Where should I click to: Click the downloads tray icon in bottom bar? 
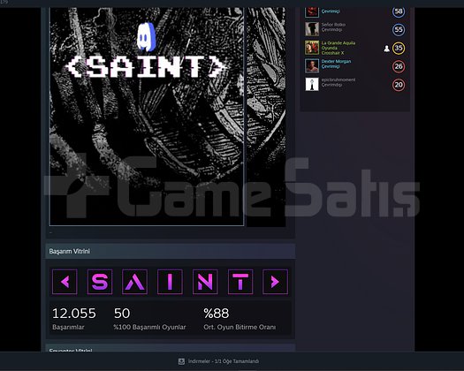(x=181, y=361)
